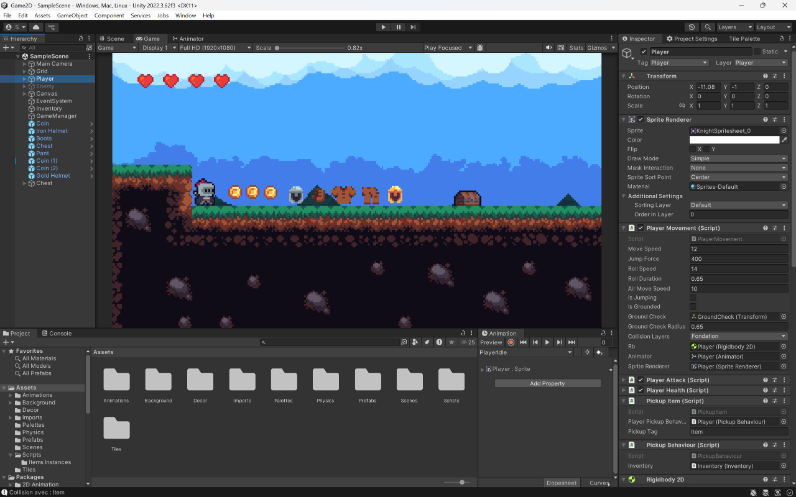Mute game audio with speaker icon
This screenshot has height=497, width=796.
(549, 48)
